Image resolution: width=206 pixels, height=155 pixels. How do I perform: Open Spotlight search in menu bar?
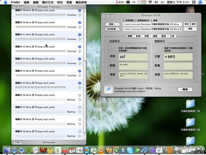[x=200, y=2]
